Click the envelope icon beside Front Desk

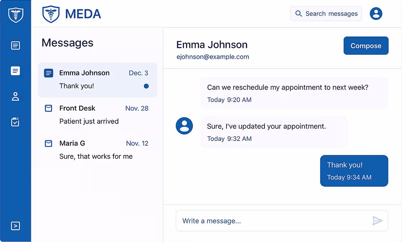[48, 108]
